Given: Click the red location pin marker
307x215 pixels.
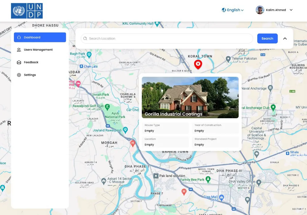Looking at the screenshot, I should pyautogui.click(x=198, y=64).
